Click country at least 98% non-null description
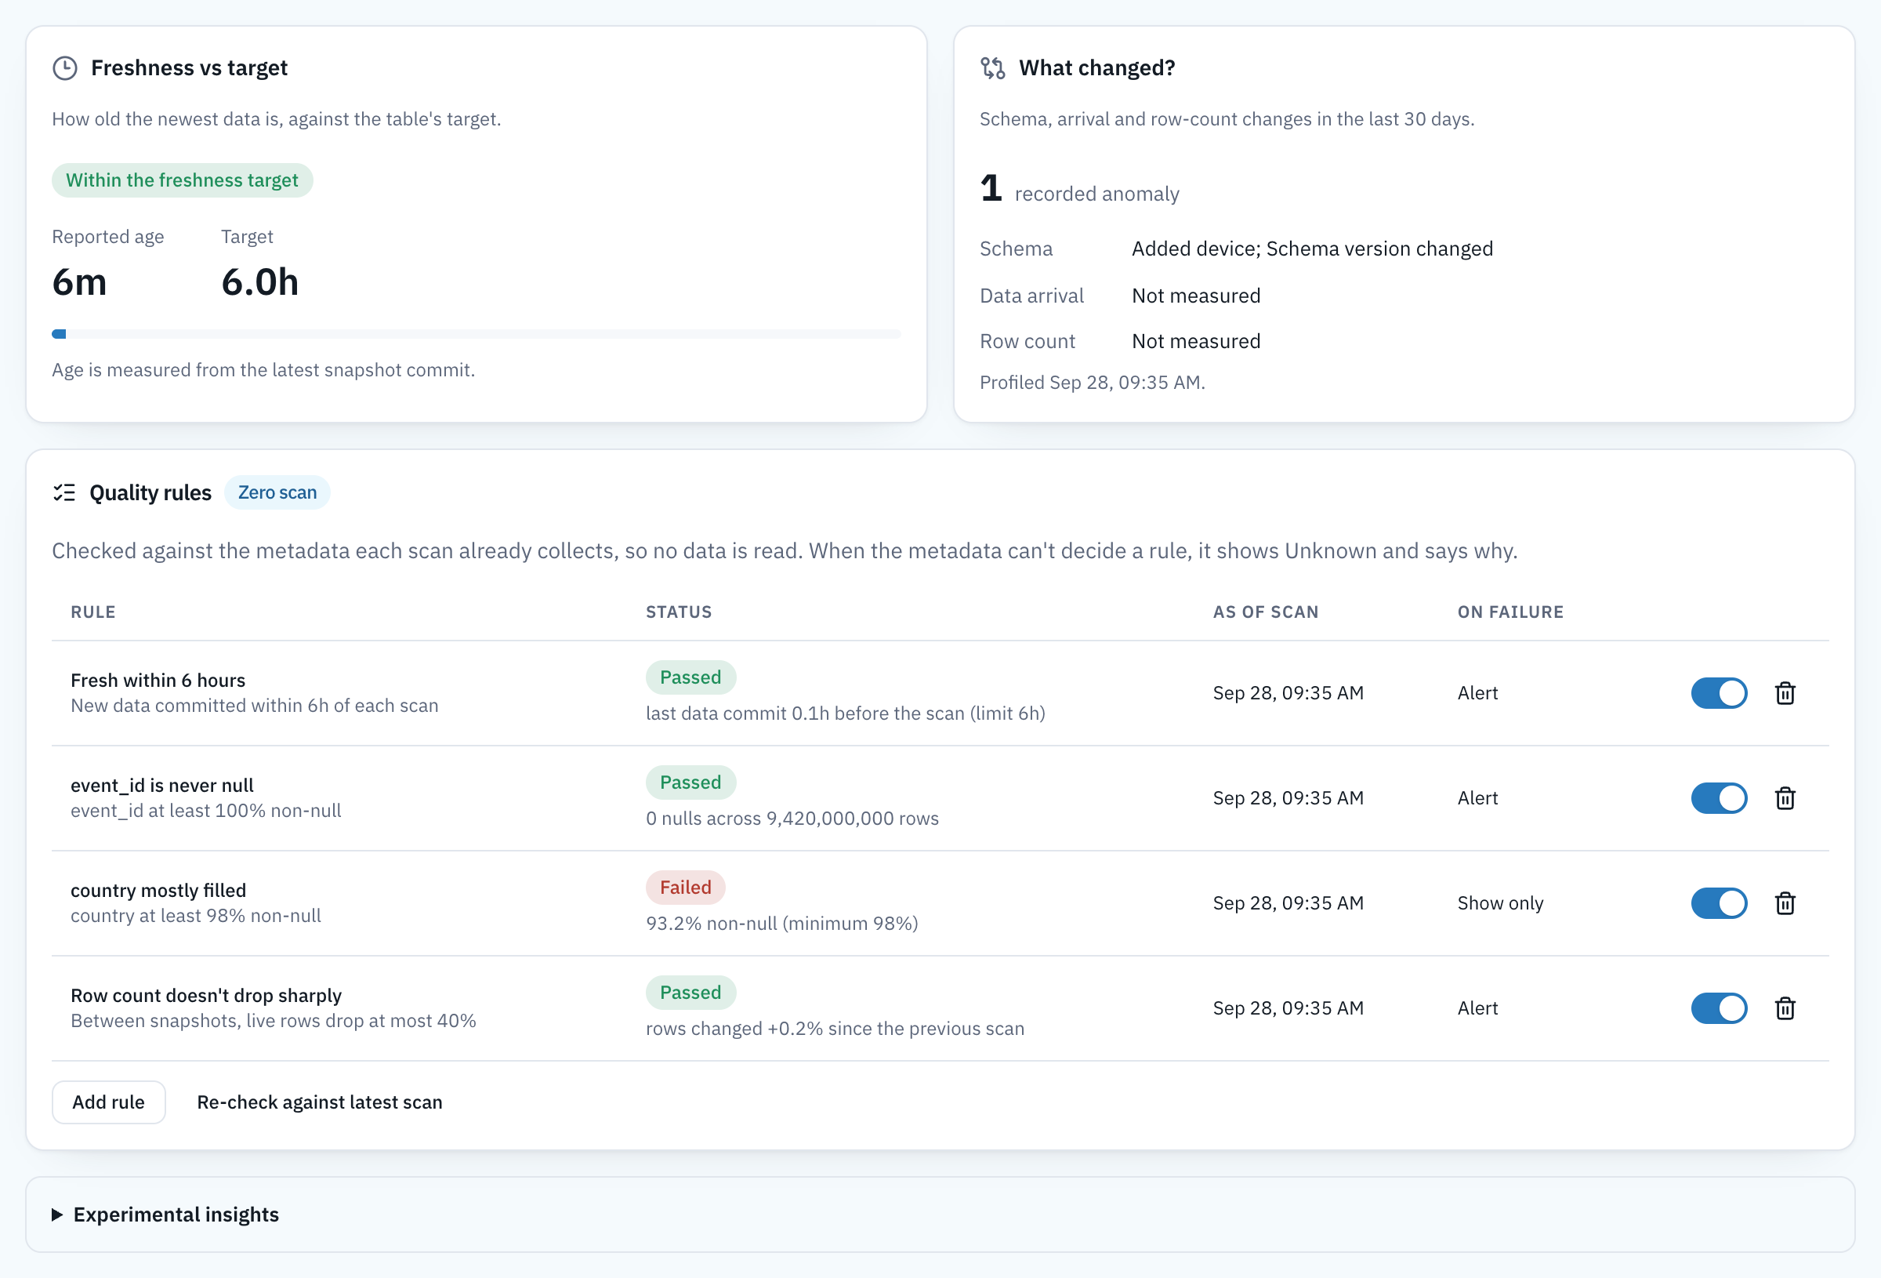The height and width of the screenshot is (1278, 1881). click(196, 916)
